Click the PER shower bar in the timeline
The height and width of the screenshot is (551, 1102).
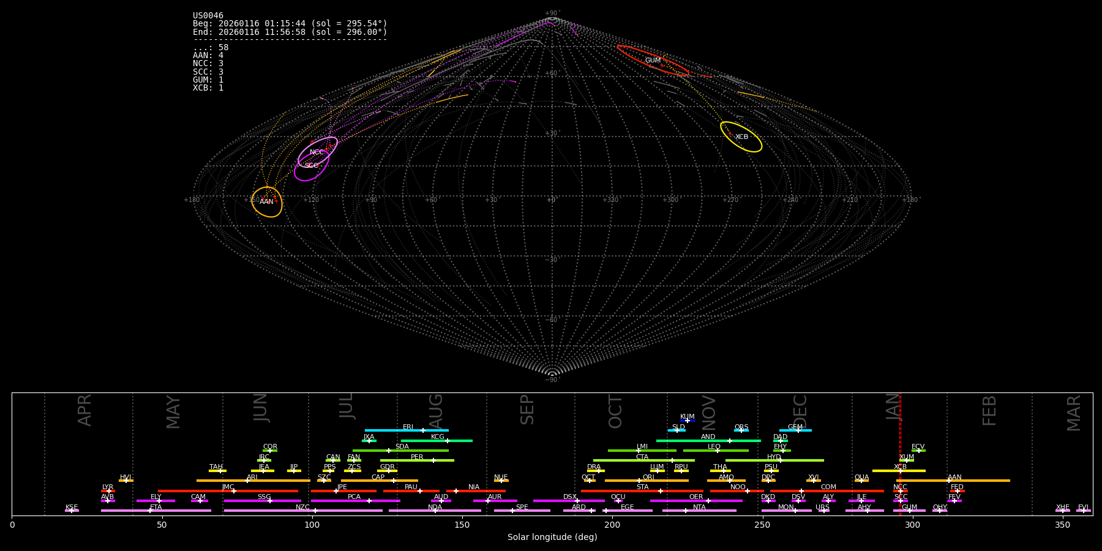click(x=417, y=460)
